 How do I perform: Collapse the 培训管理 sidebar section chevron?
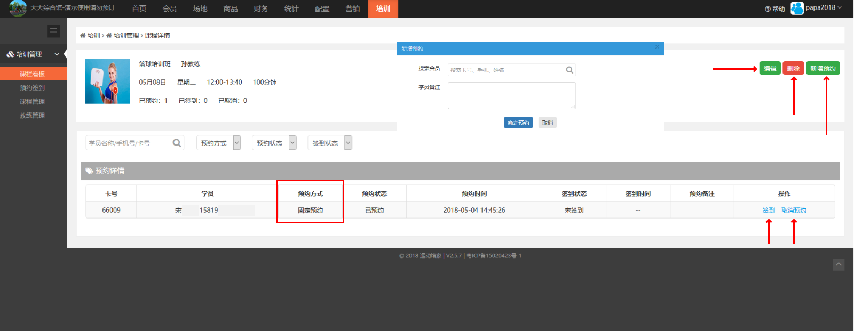coord(57,54)
